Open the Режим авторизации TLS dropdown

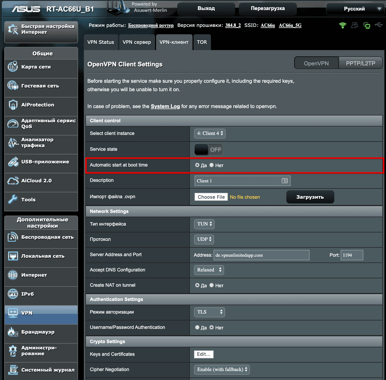click(x=209, y=312)
